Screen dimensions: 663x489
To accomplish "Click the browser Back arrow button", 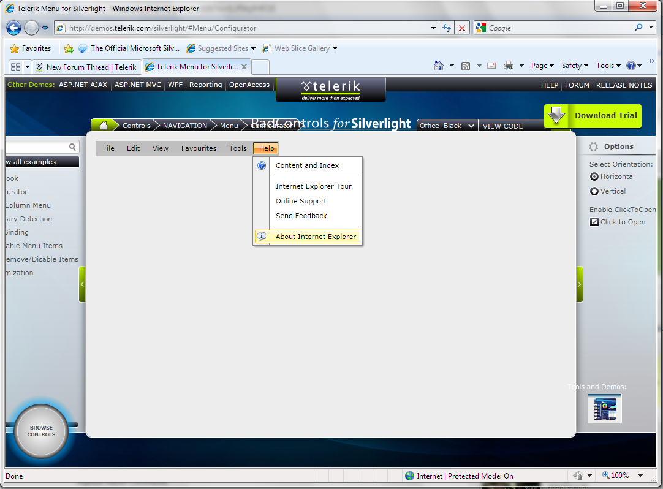I will [x=13, y=28].
